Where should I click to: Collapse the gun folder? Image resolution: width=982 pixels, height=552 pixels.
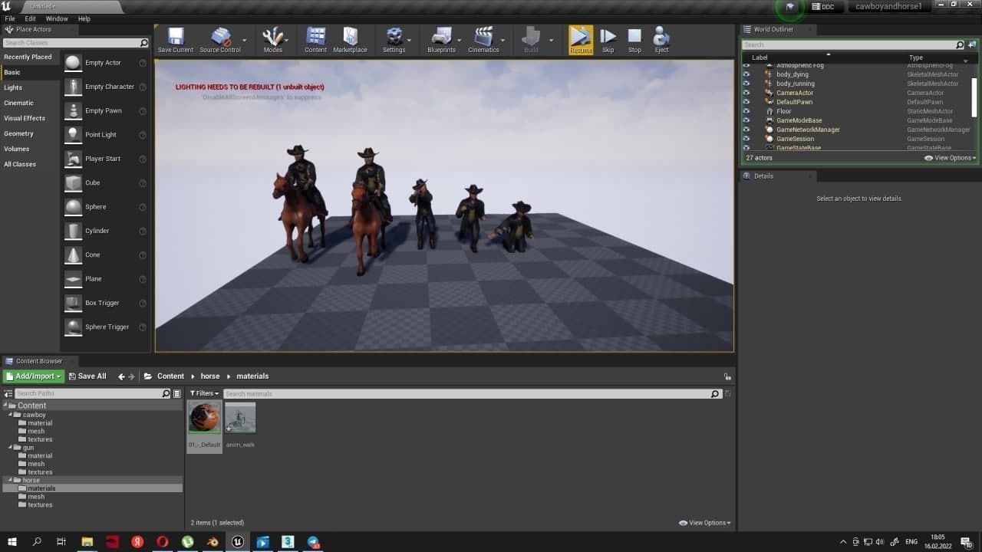[x=11, y=447]
